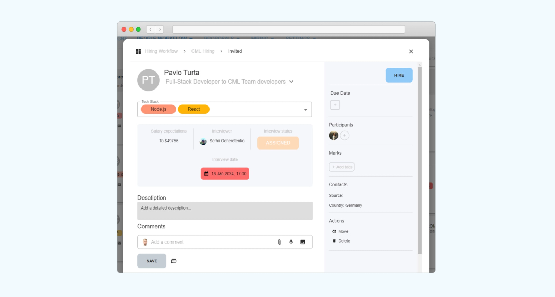Viewport: 555px width, 297px height.
Task: Go to Hiring Workflow breadcrumb
Action: (x=161, y=51)
